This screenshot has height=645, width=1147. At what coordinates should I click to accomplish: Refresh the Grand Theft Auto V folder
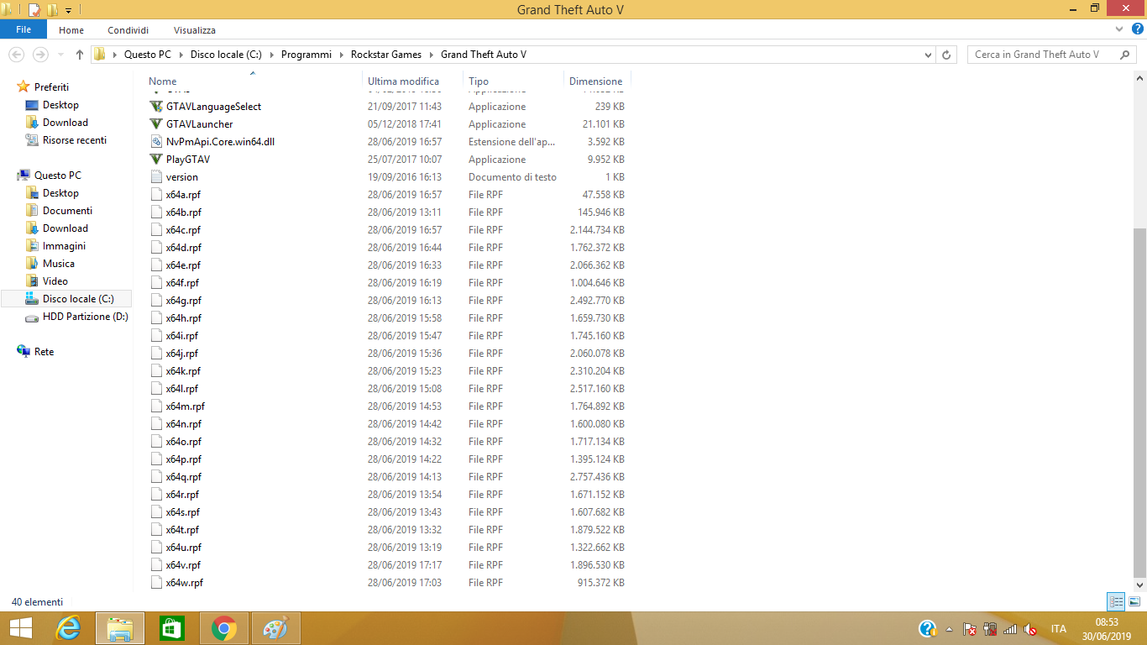pos(947,55)
